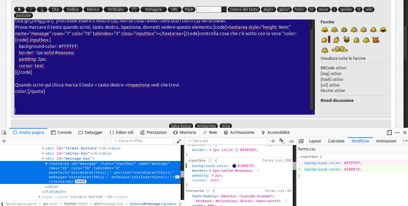Screen dimensions: 408x206
Task: Open the devtools three-dots options menu
Action: tap(397, 133)
